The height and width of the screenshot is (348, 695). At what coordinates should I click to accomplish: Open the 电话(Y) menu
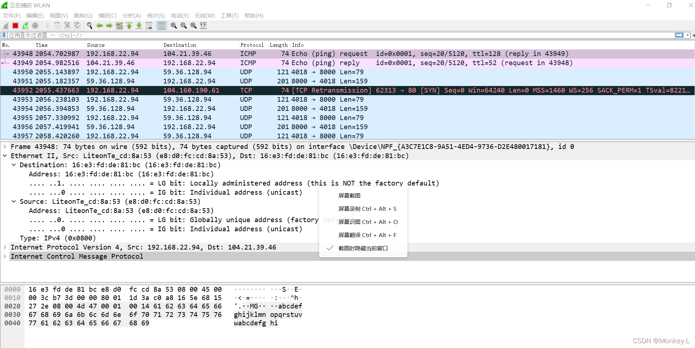[x=180, y=16]
